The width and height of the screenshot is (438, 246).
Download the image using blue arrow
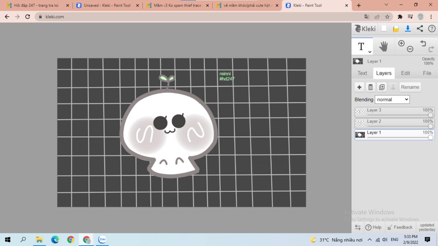(408, 29)
